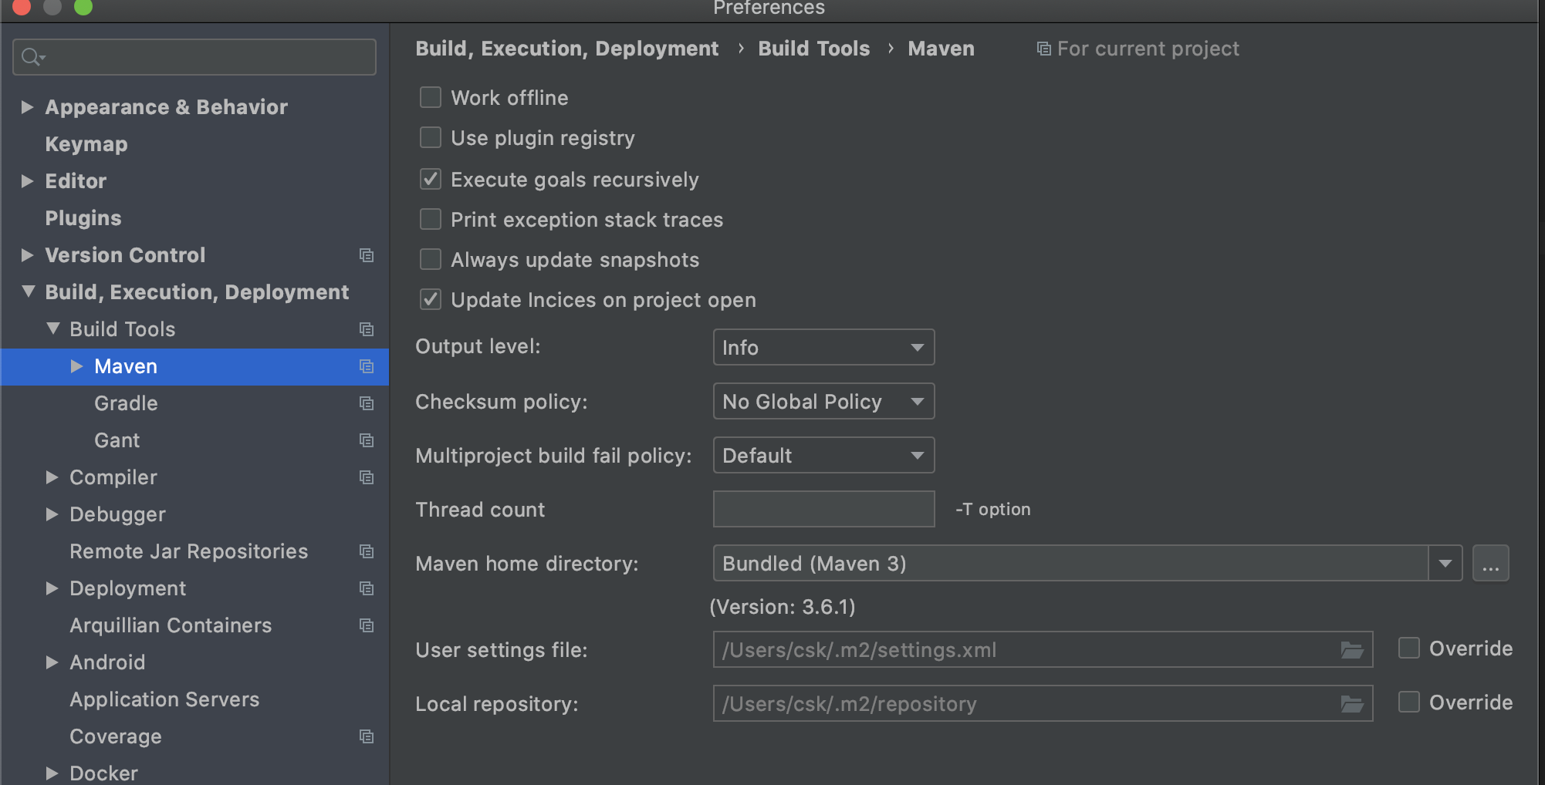Expand the Deployment arrow
The height and width of the screenshot is (785, 1545).
(x=52, y=588)
